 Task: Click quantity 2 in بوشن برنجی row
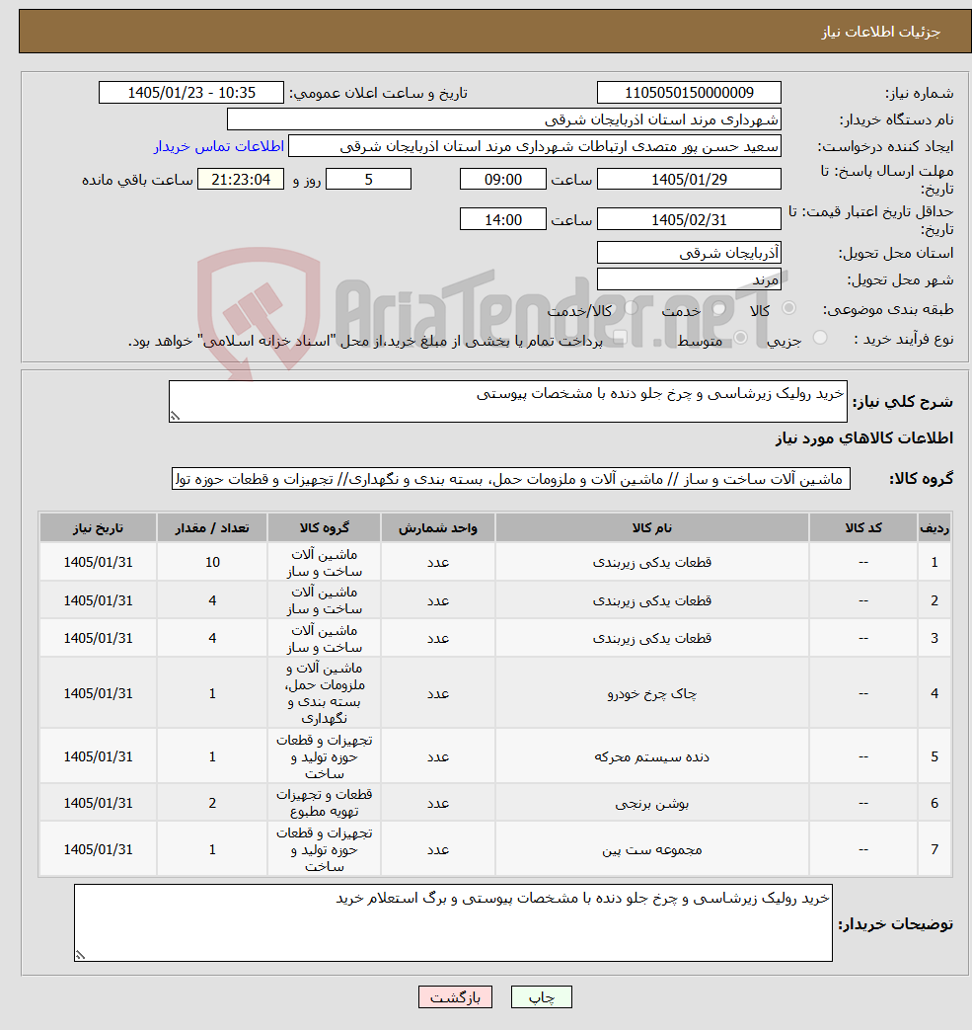(212, 803)
